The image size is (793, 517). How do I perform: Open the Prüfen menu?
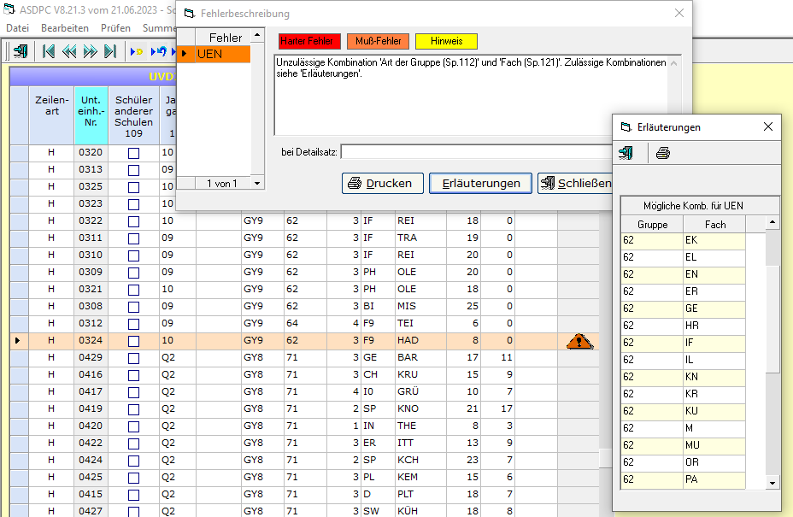(x=115, y=28)
